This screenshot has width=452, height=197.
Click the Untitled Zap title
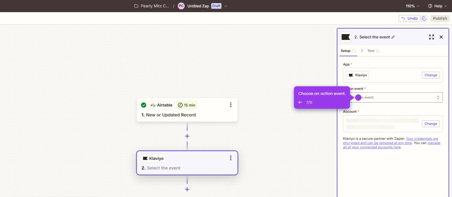point(198,6)
